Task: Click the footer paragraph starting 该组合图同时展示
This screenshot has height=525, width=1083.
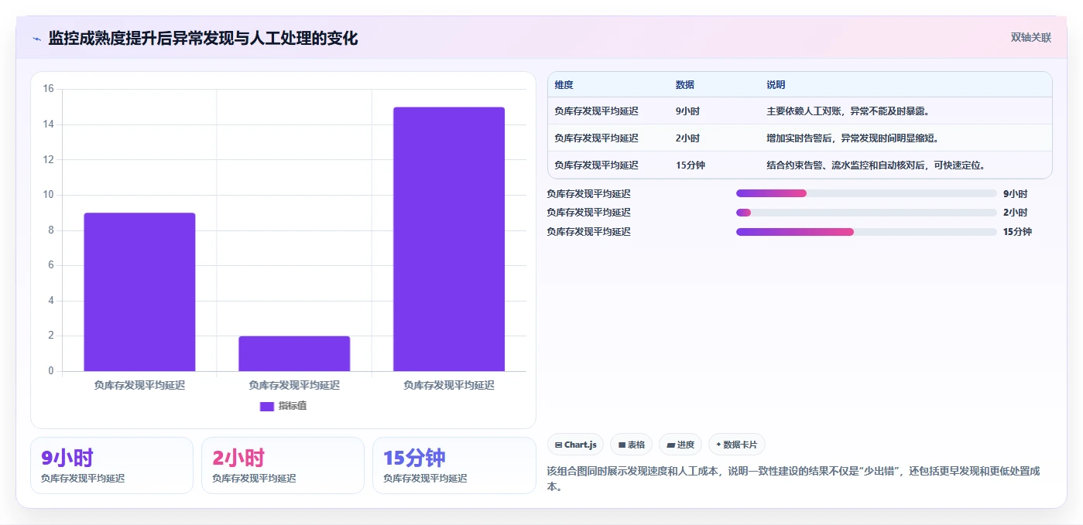Action: tap(793, 479)
